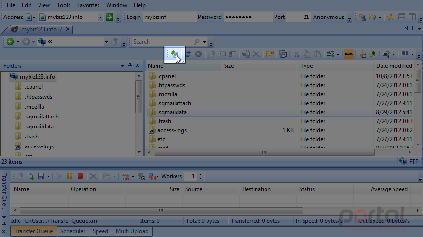Open the Tools menu
This screenshot has height=237, width=423.
(63, 5)
